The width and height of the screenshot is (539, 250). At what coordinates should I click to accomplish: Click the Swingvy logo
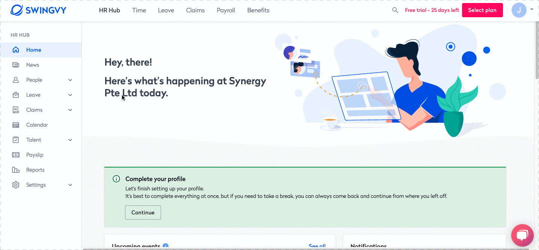[38, 10]
